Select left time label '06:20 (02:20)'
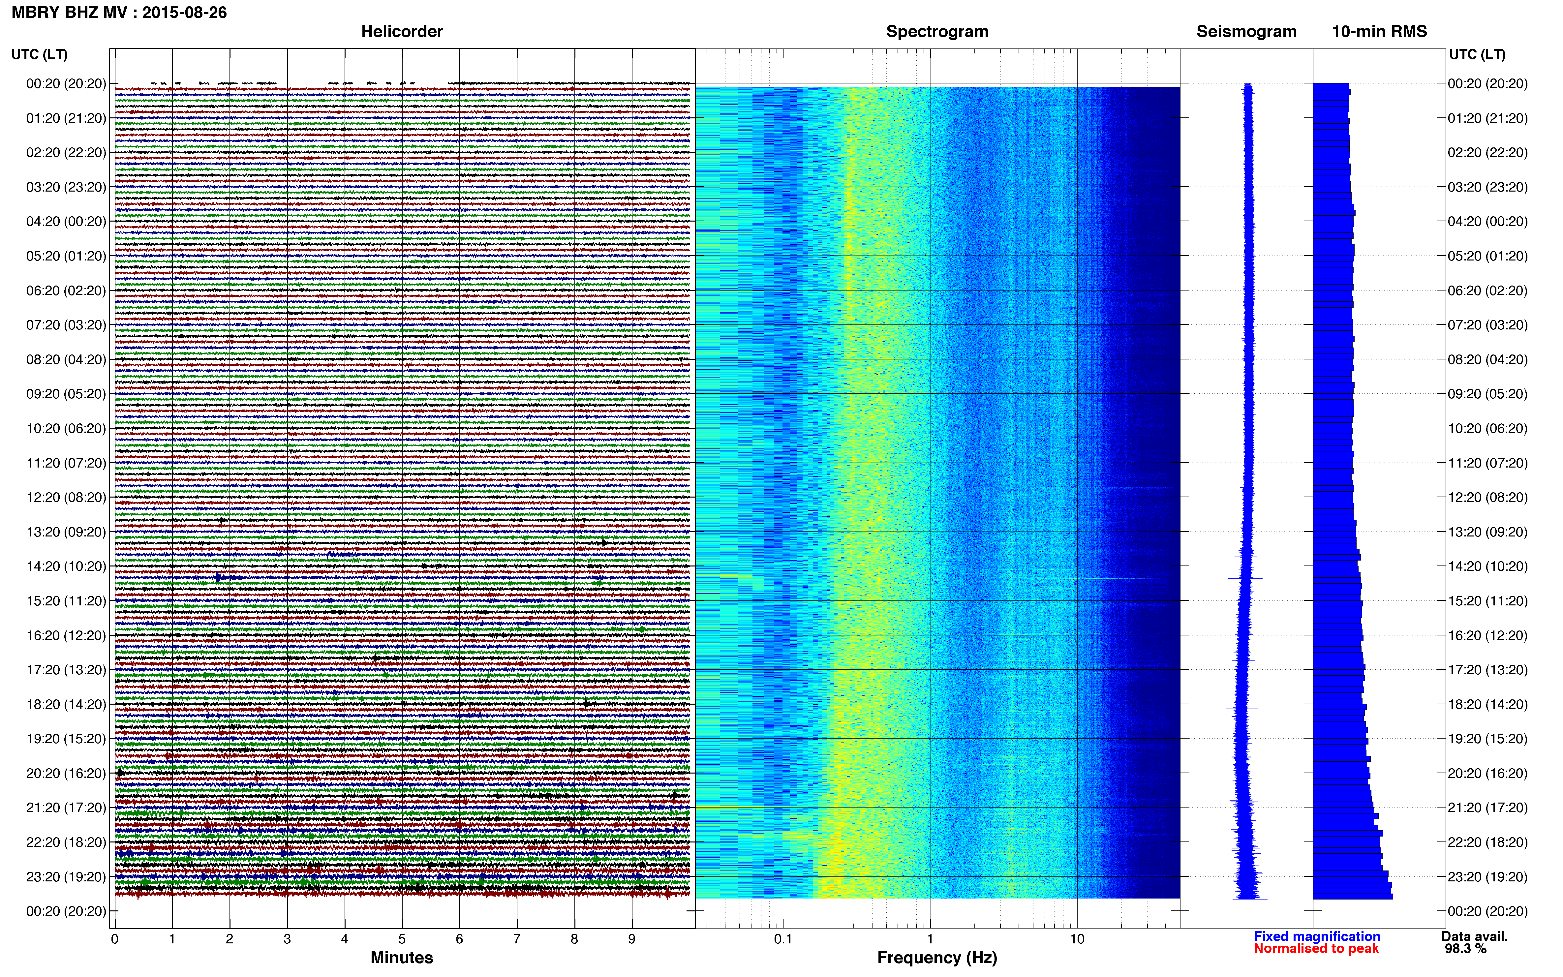1563x977 pixels. click(x=66, y=291)
